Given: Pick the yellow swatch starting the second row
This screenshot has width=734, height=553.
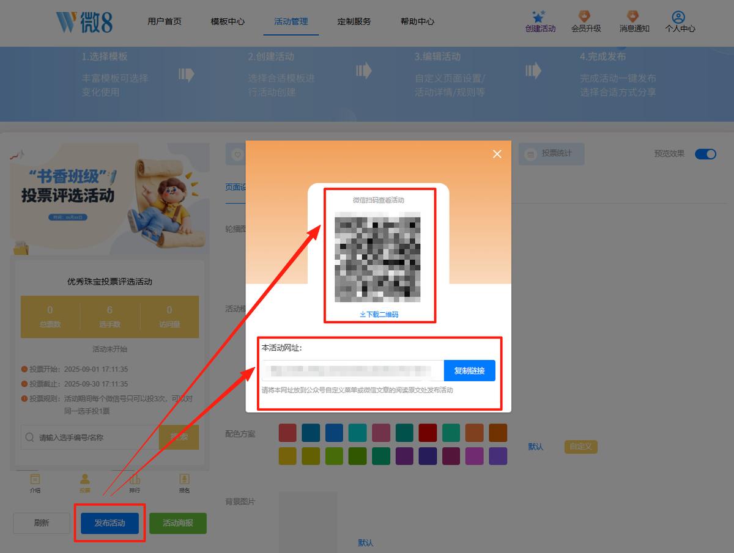Looking at the screenshot, I should 287,456.
